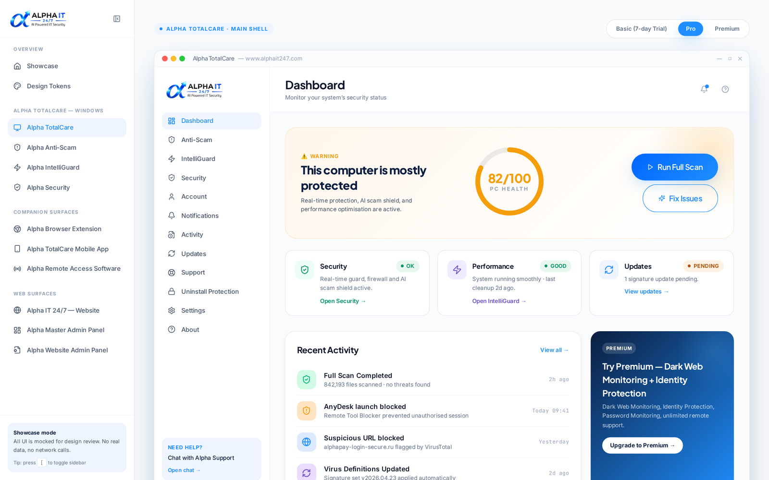This screenshot has height=480, width=769.
Task: Select Alpha IntelliGuard in the outer sidebar
Action: (x=67, y=168)
